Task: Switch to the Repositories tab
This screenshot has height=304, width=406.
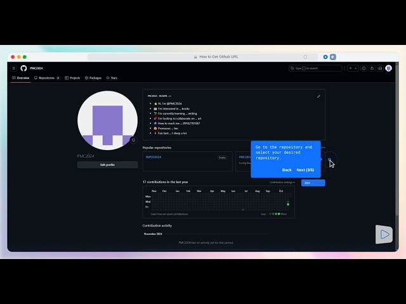Action: (47, 78)
